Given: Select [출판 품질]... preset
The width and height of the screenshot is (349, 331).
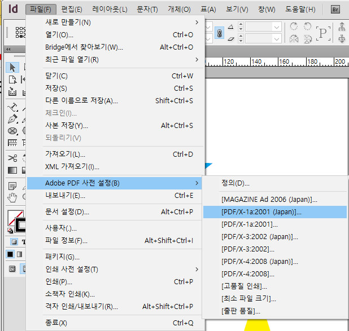Looking at the screenshot, I should pyautogui.click(x=275, y=311).
